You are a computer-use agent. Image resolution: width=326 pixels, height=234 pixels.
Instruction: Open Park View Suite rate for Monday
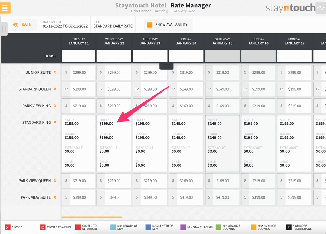(294, 197)
